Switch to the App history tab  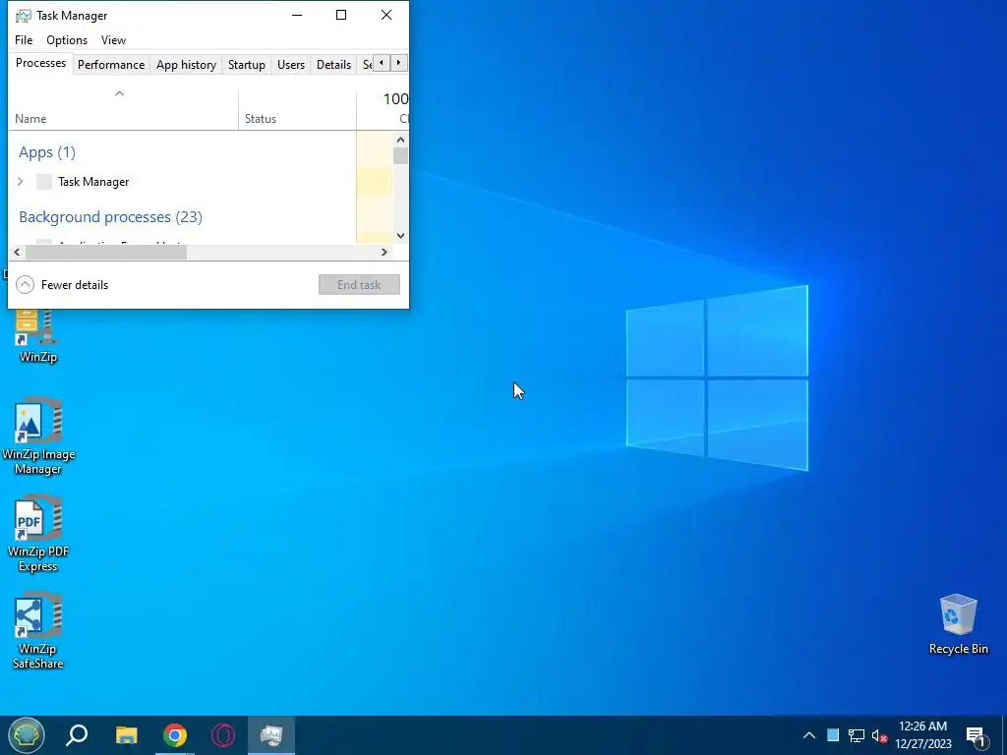[x=186, y=64]
